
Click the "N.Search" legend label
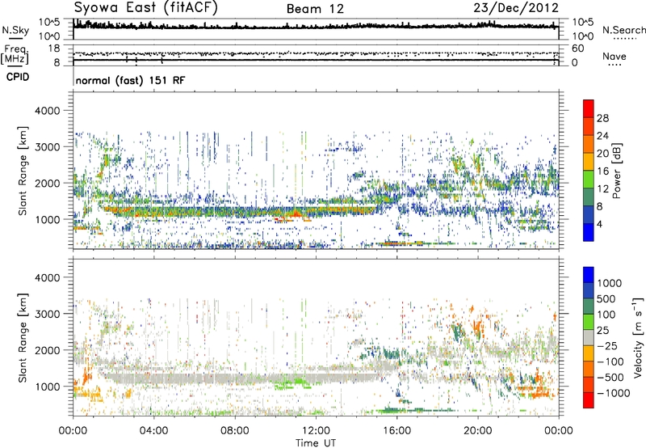coord(624,30)
